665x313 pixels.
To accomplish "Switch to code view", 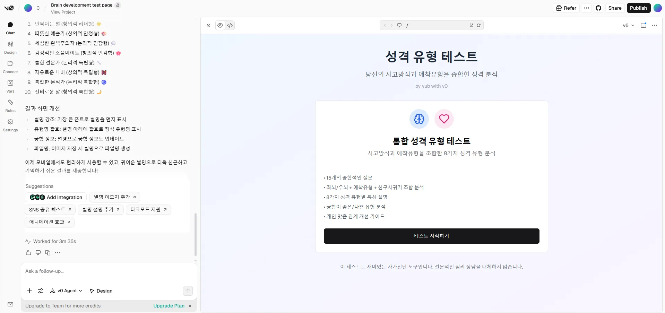I will tap(230, 25).
